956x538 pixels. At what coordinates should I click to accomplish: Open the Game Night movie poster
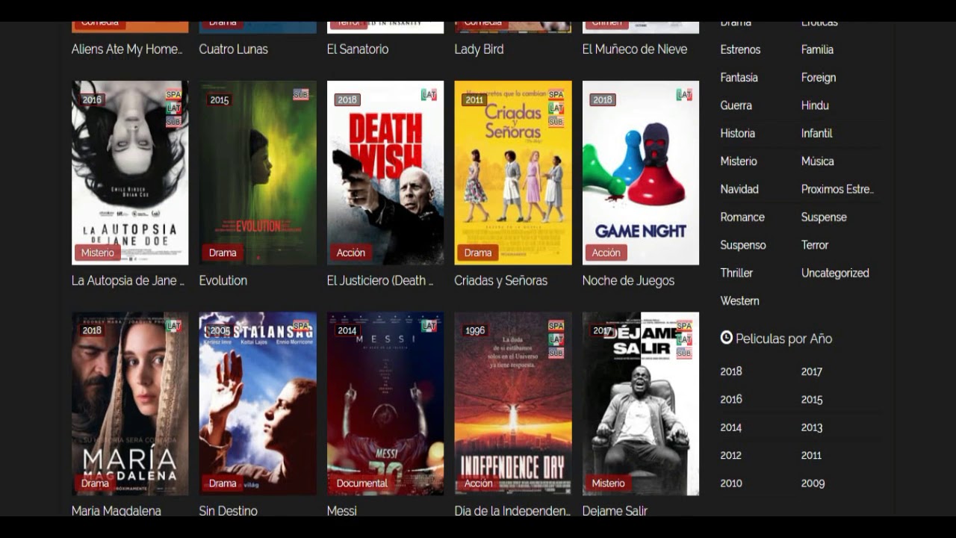[x=641, y=173]
